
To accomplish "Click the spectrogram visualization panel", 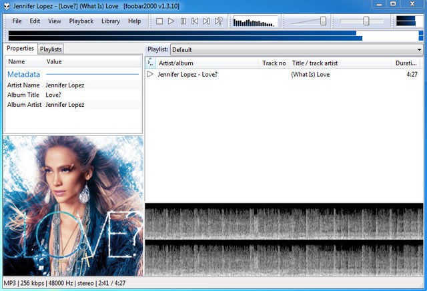I will (x=284, y=240).
